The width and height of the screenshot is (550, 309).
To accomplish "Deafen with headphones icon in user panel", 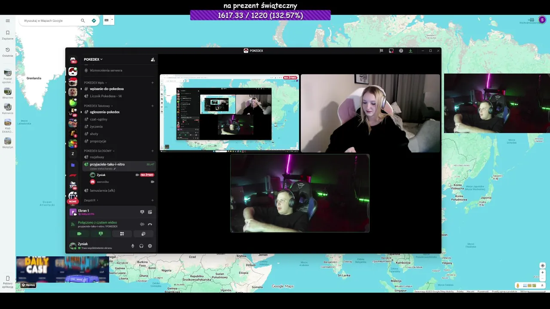I will point(141,246).
